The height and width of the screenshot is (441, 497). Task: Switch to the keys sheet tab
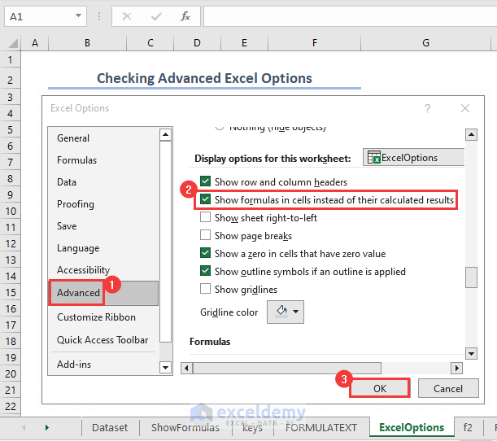coord(253,428)
